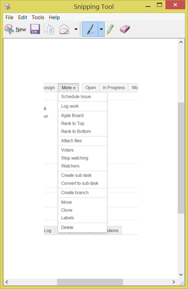
Task: Choose Voters menu entry
Action: (82, 150)
